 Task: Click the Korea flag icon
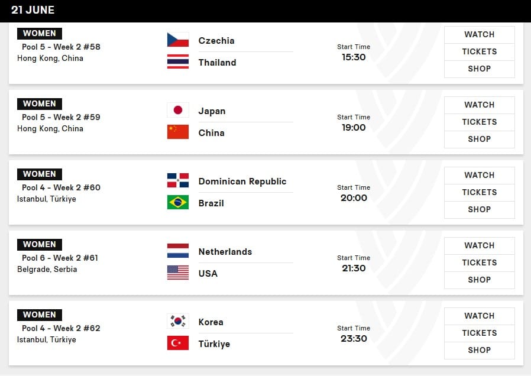[178, 322]
